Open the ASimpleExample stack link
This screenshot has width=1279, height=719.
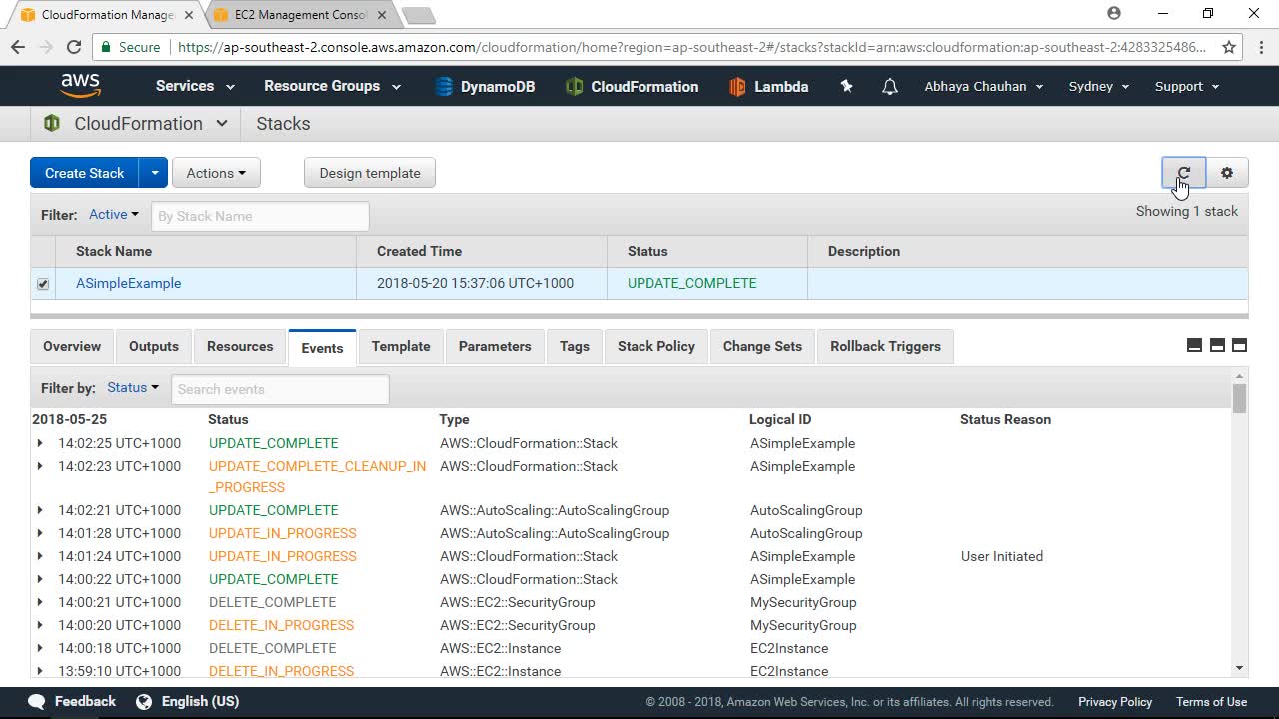[129, 283]
